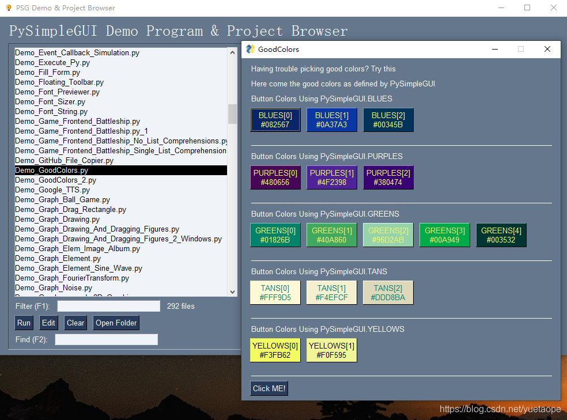Viewport: 567px width, 420px height.
Task: Select Demo_Game_Frontend_Battleship_No_List_Comprehensions file
Action: click(x=121, y=141)
